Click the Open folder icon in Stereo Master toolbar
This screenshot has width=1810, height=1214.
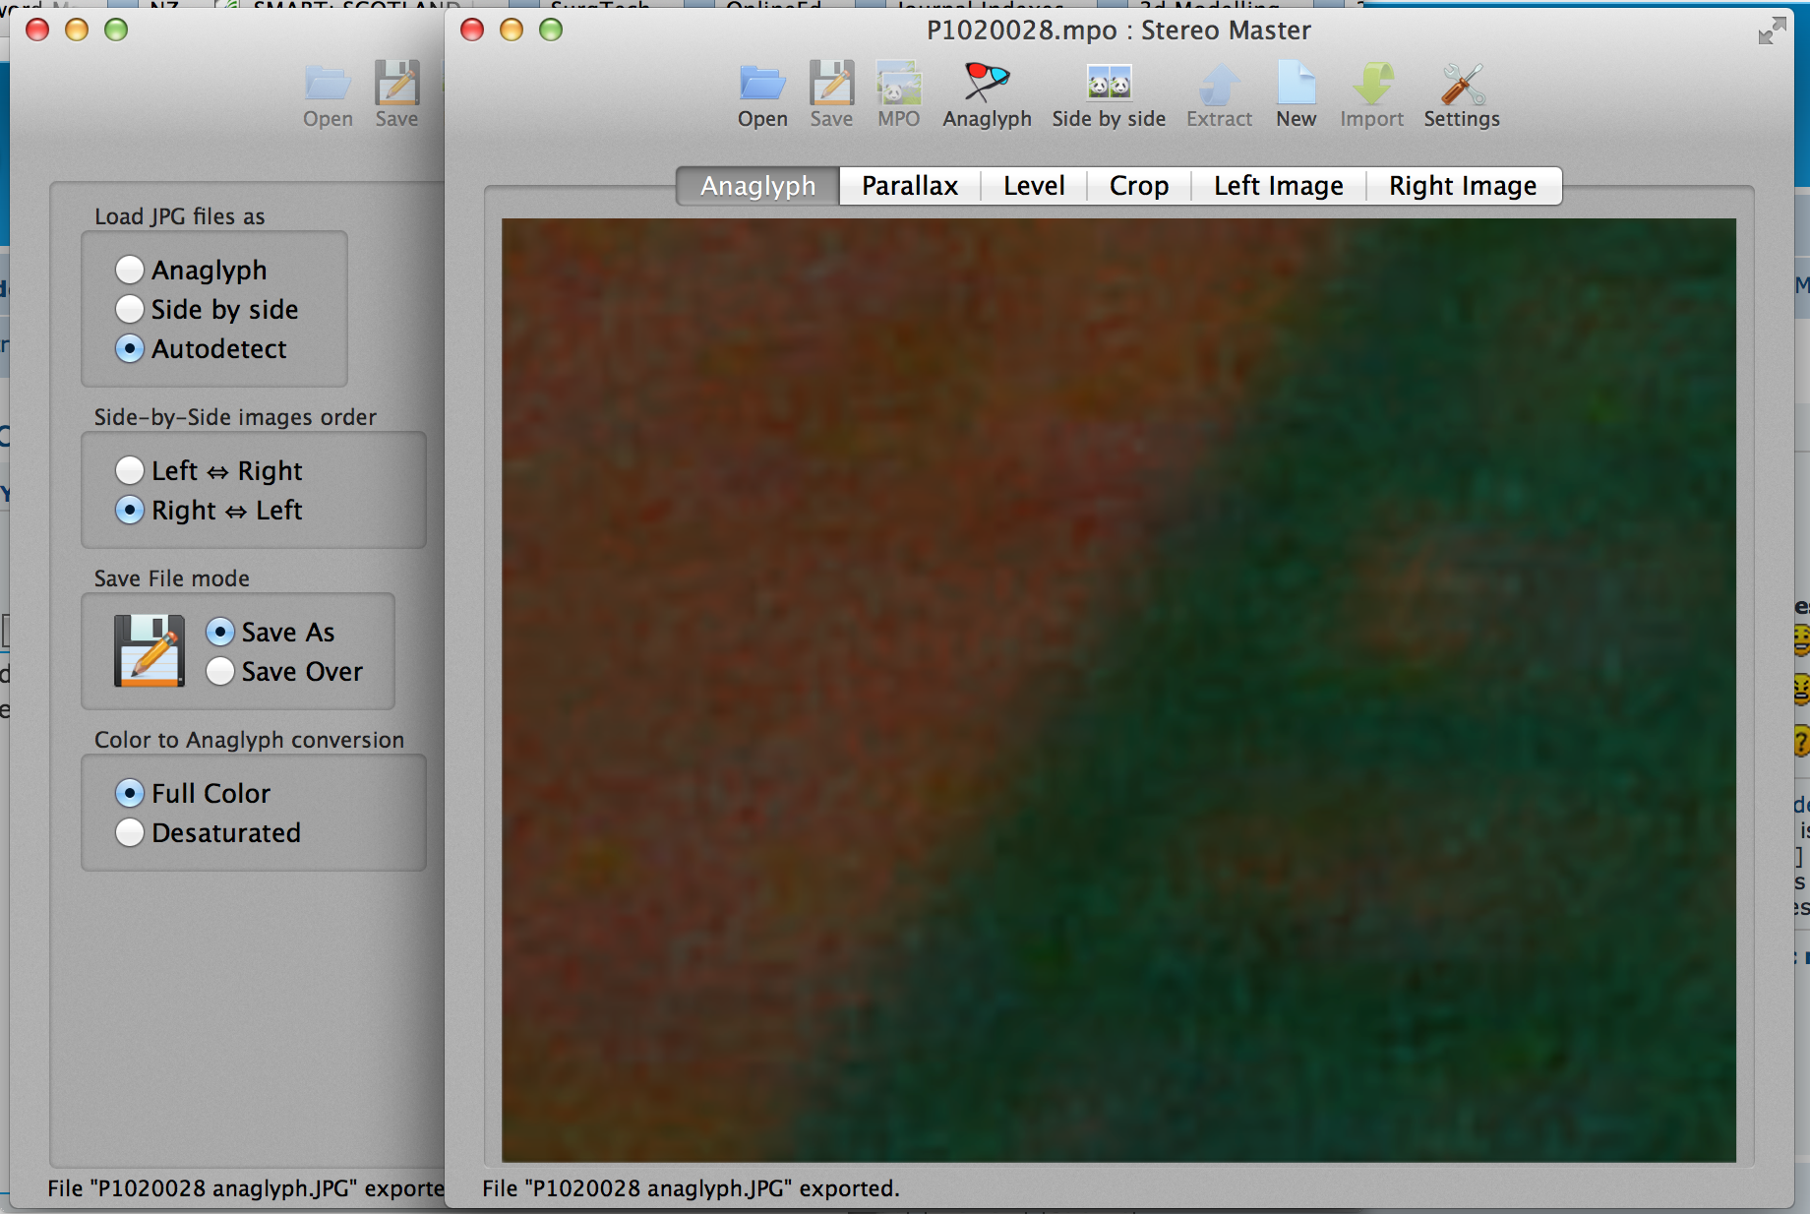[762, 86]
